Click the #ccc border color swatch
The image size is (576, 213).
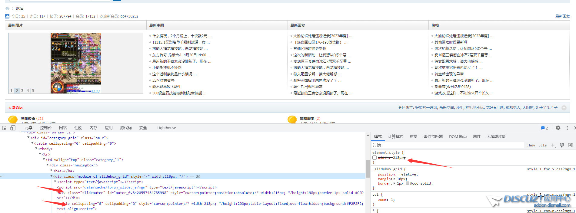click(x=408, y=183)
